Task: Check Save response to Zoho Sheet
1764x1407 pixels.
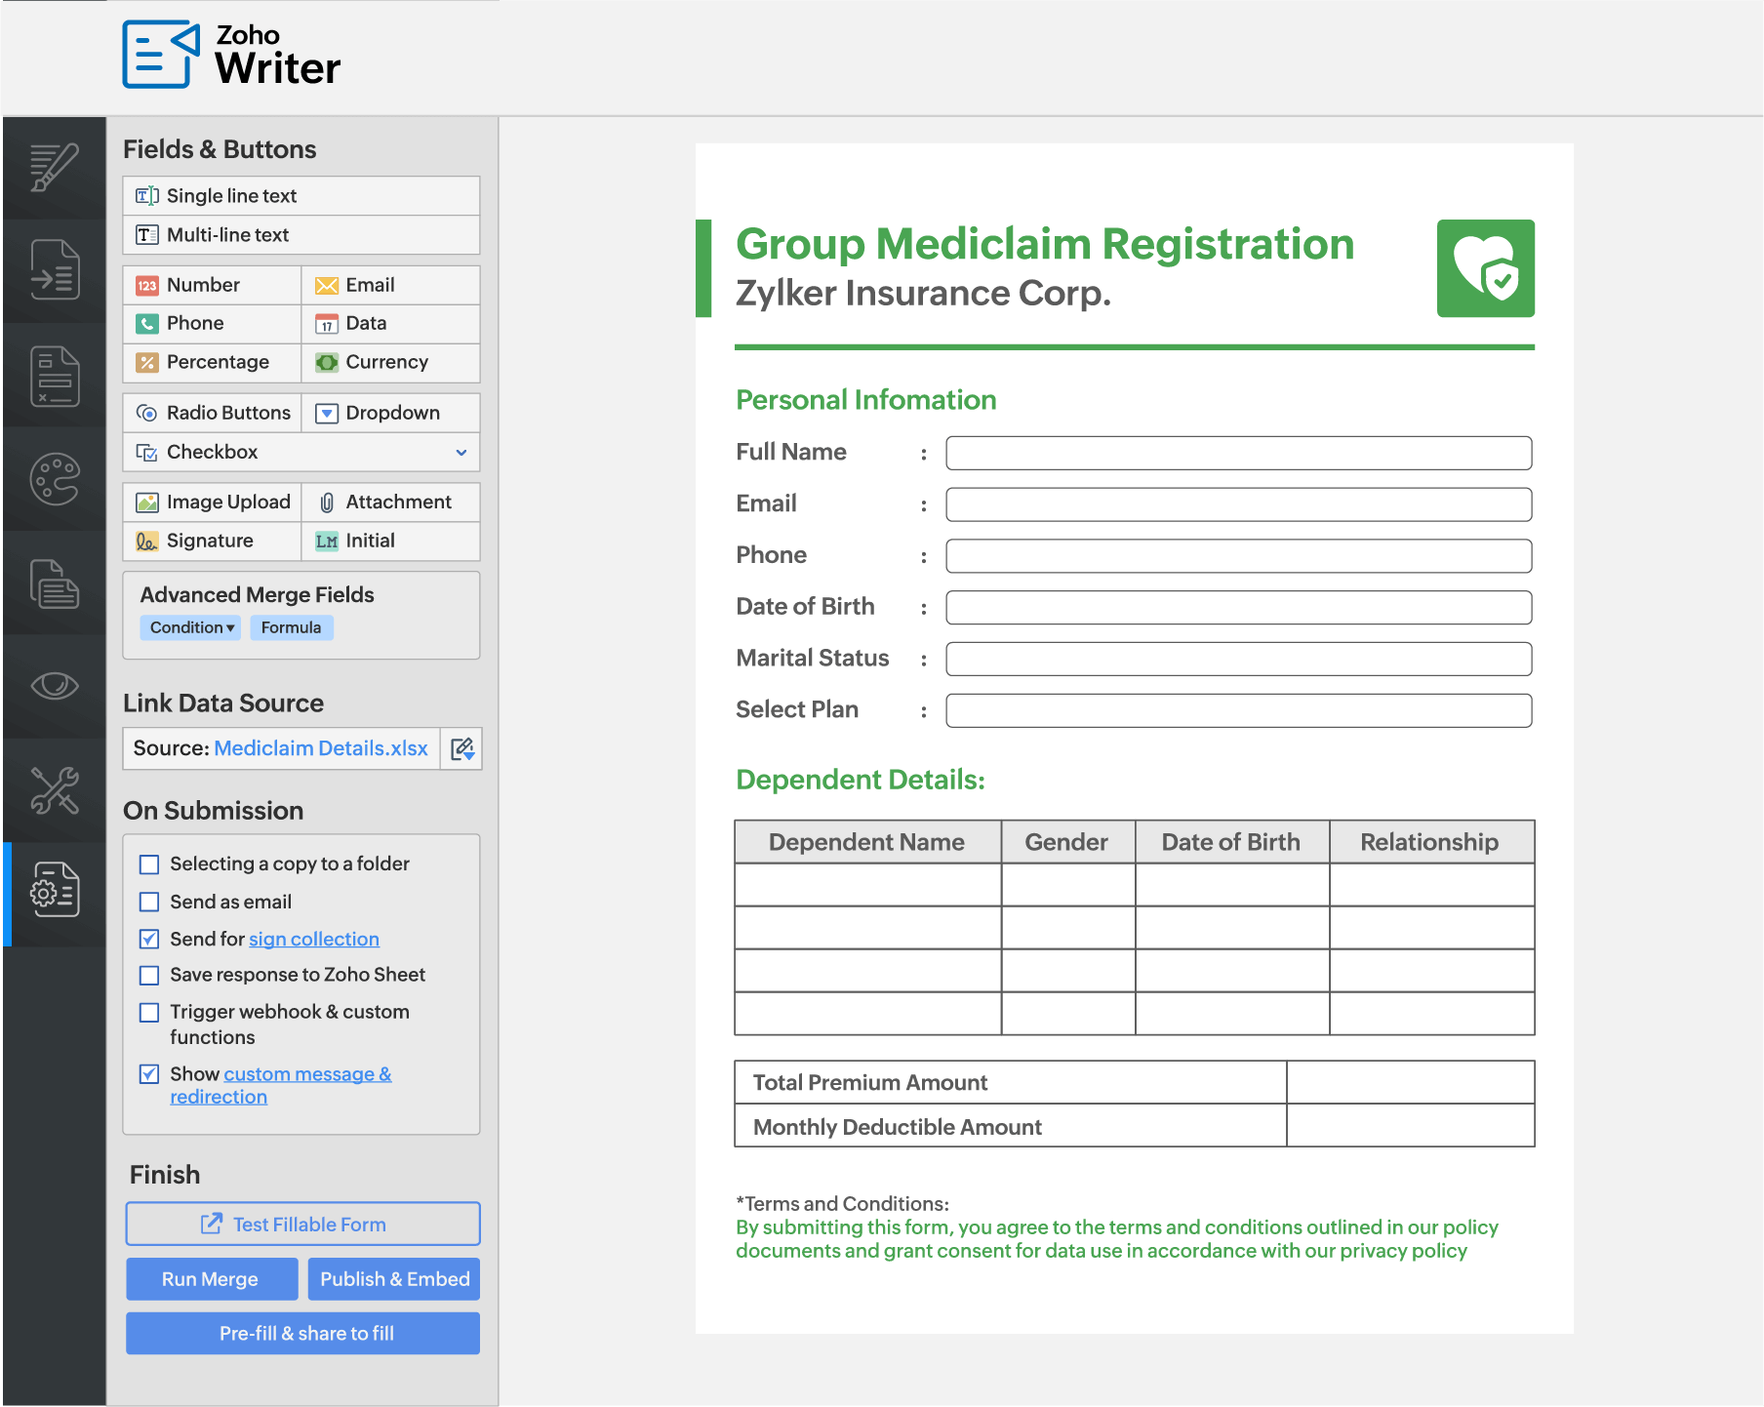Action: (149, 975)
